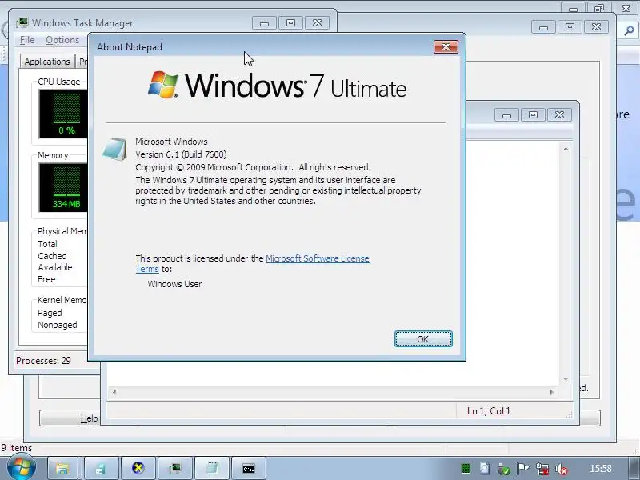Open the Action Center flag tray icon
Viewport: 640px width, 480px height.
click(x=523, y=468)
